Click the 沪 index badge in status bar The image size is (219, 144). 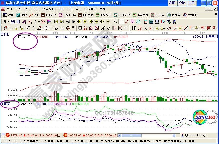[8, 135]
